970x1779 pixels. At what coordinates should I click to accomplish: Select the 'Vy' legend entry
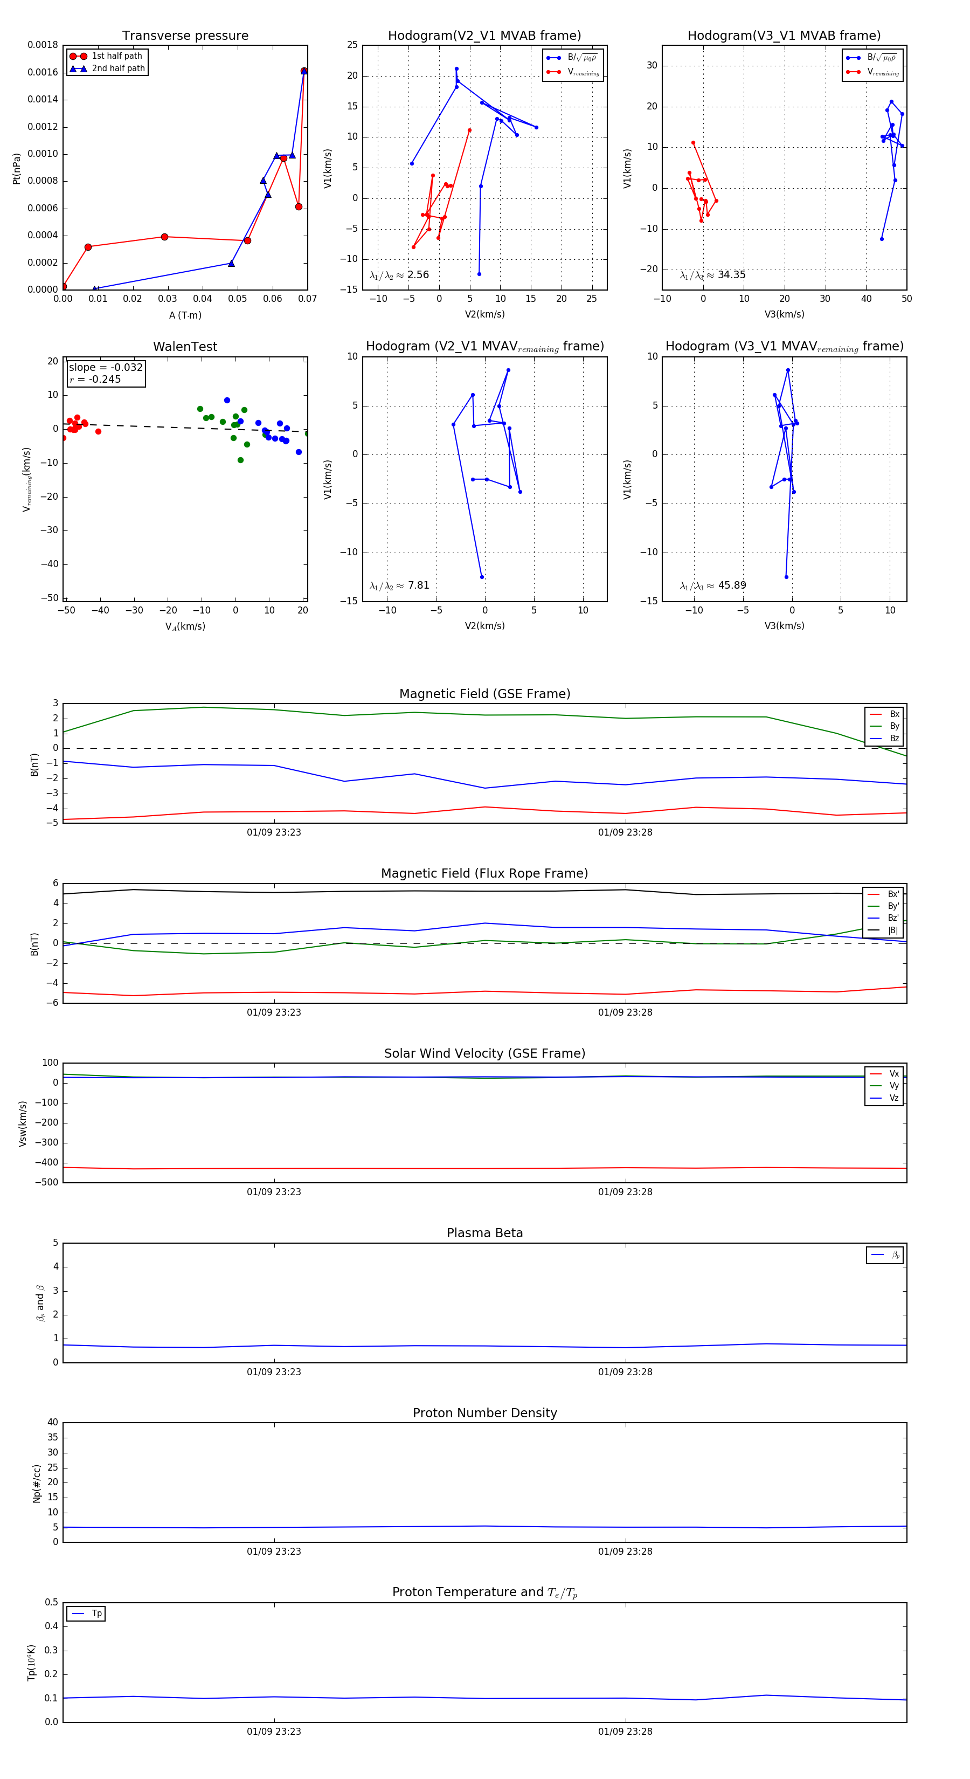point(884,1086)
